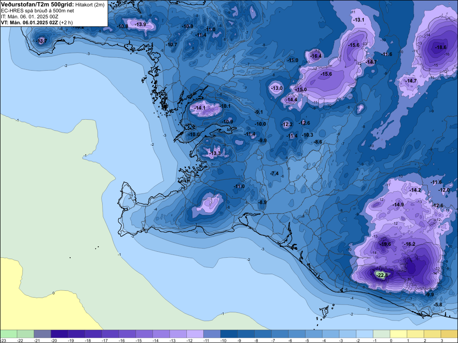Screen dimensions: 458x343
Task: Select the pale lavender legend swatch at -12
Action: click(x=195, y=334)
